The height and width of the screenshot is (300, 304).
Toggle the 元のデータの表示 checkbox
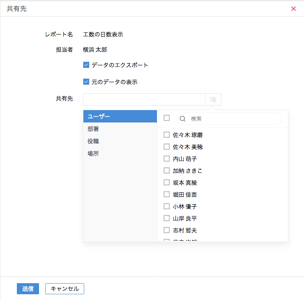86,82
